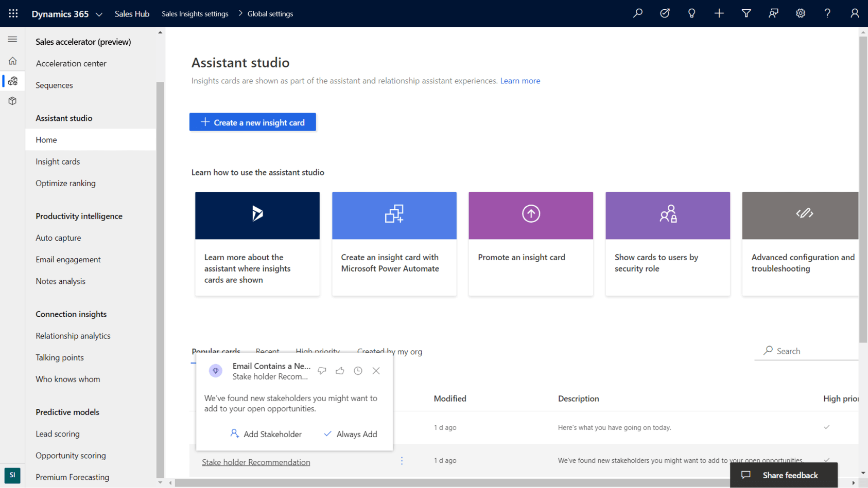This screenshot has height=488, width=868.
Task: Click the search magnifier icon in top bar
Action: tap(638, 14)
